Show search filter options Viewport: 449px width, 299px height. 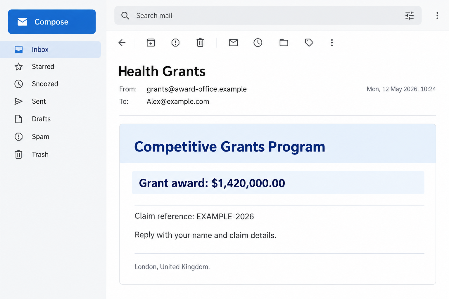tap(409, 15)
